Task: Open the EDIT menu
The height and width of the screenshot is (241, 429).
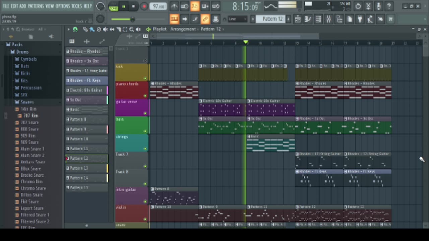Action: (14, 6)
